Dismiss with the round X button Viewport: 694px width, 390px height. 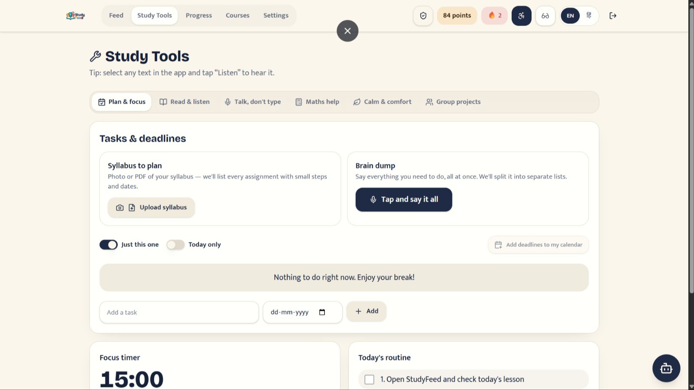pos(347,31)
